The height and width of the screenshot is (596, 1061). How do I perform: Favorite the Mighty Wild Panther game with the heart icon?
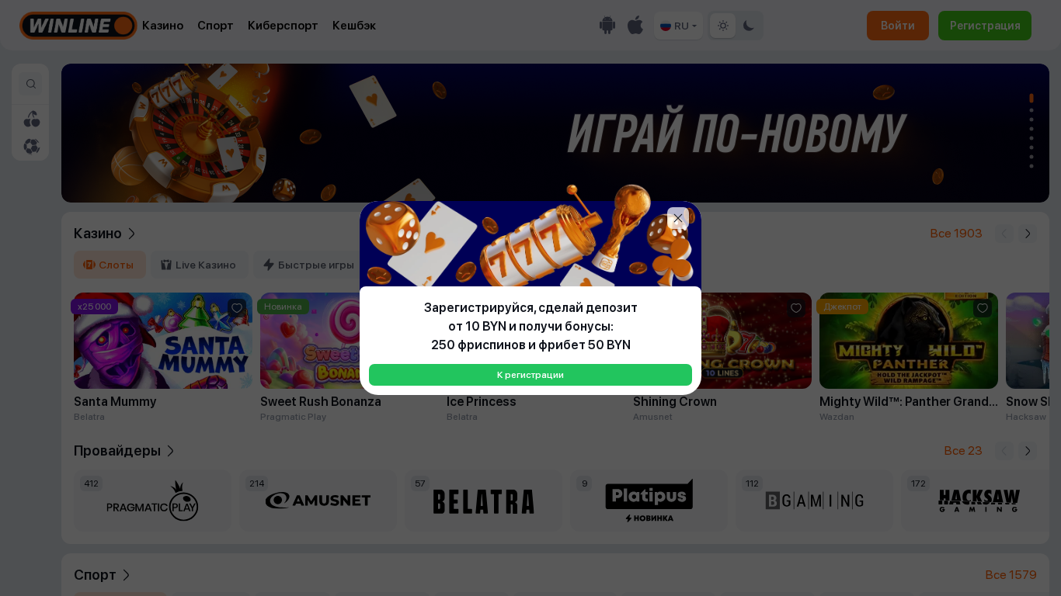point(983,308)
